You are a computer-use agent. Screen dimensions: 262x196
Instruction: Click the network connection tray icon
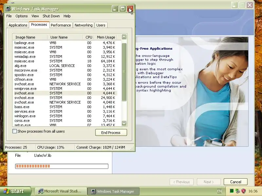pyautogui.click(x=237, y=191)
